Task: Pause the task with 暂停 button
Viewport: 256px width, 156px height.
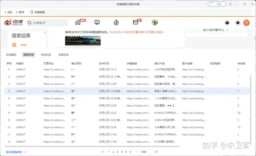Action: pos(20,12)
